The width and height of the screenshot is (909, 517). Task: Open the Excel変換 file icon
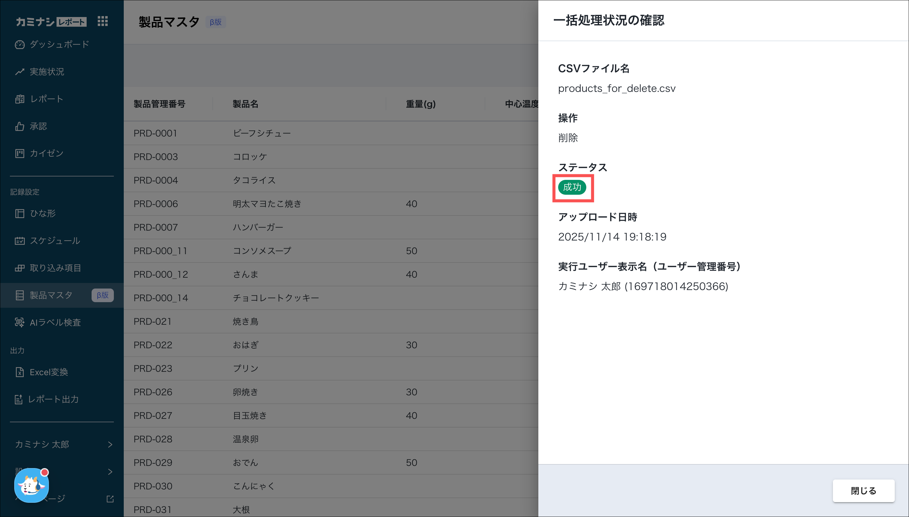(19, 372)
